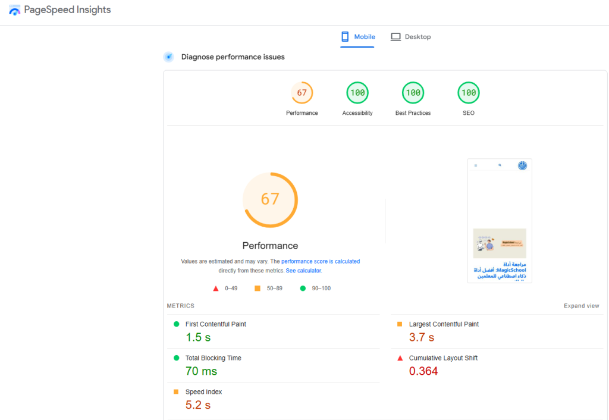Expand the Speed Index metric row

(x=204, y=392)
